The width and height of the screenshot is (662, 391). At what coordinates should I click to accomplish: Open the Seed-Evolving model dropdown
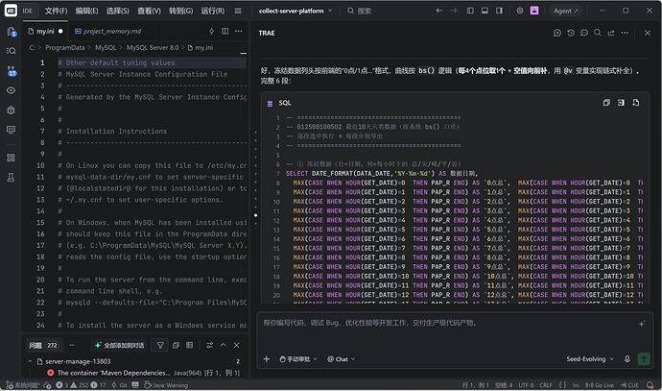coord(589,359)
